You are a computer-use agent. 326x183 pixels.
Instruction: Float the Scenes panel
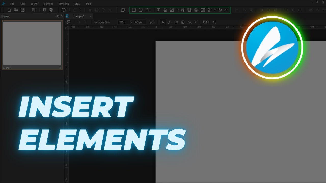(x=58, y=16)
